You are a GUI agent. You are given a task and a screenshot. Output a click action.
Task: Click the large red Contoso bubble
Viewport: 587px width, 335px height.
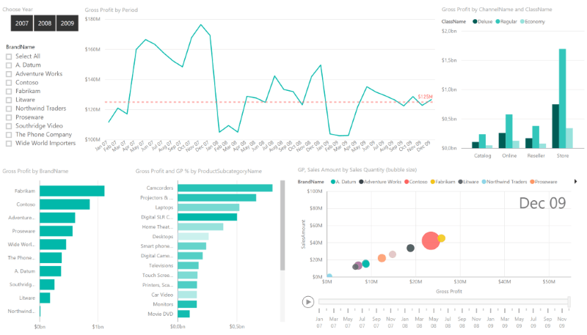(x=431, y=241)
